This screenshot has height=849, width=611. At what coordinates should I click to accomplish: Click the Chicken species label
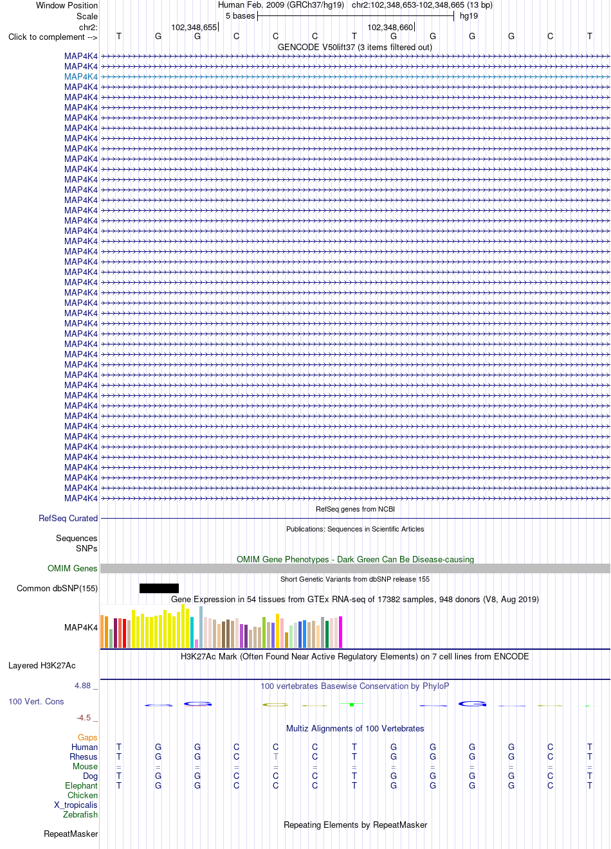tap(82, 795)
